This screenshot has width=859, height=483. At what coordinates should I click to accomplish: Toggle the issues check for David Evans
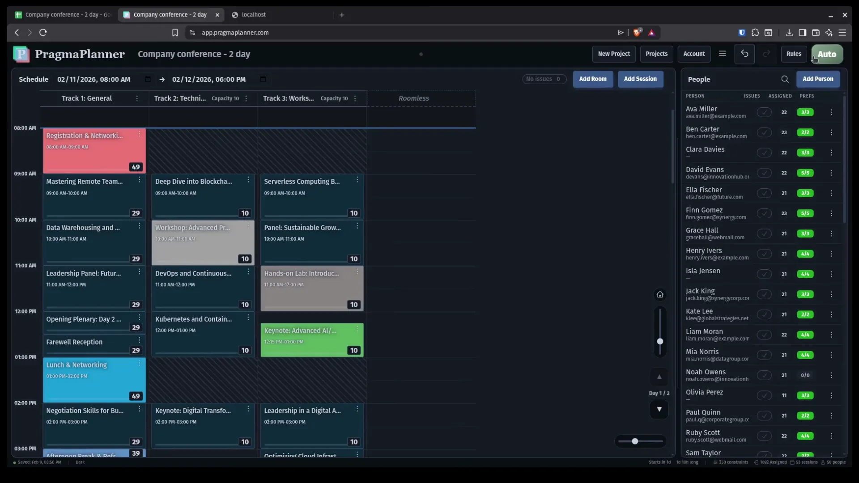[x=764, y=173]
